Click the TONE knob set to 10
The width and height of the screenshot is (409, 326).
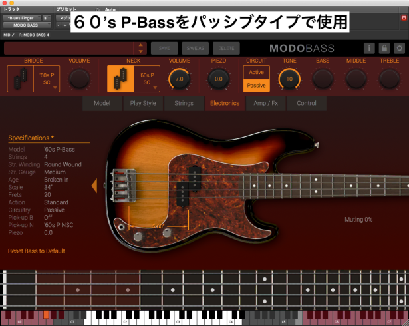point(289,79)
